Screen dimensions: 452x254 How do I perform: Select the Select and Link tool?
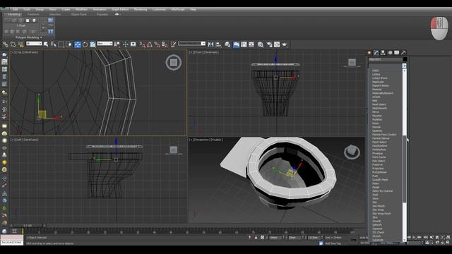[6, 44]
